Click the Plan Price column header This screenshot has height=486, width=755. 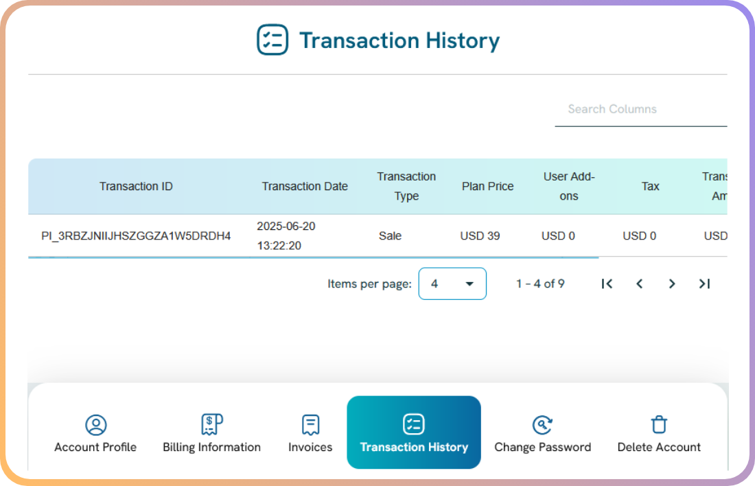[x=487, y=187]
